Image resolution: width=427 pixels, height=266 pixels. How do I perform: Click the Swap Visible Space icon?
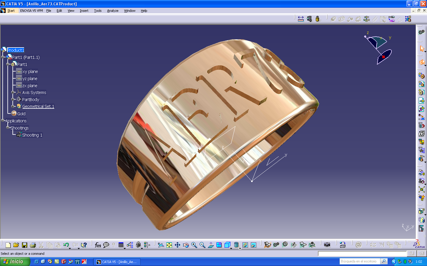pos(253,245)
